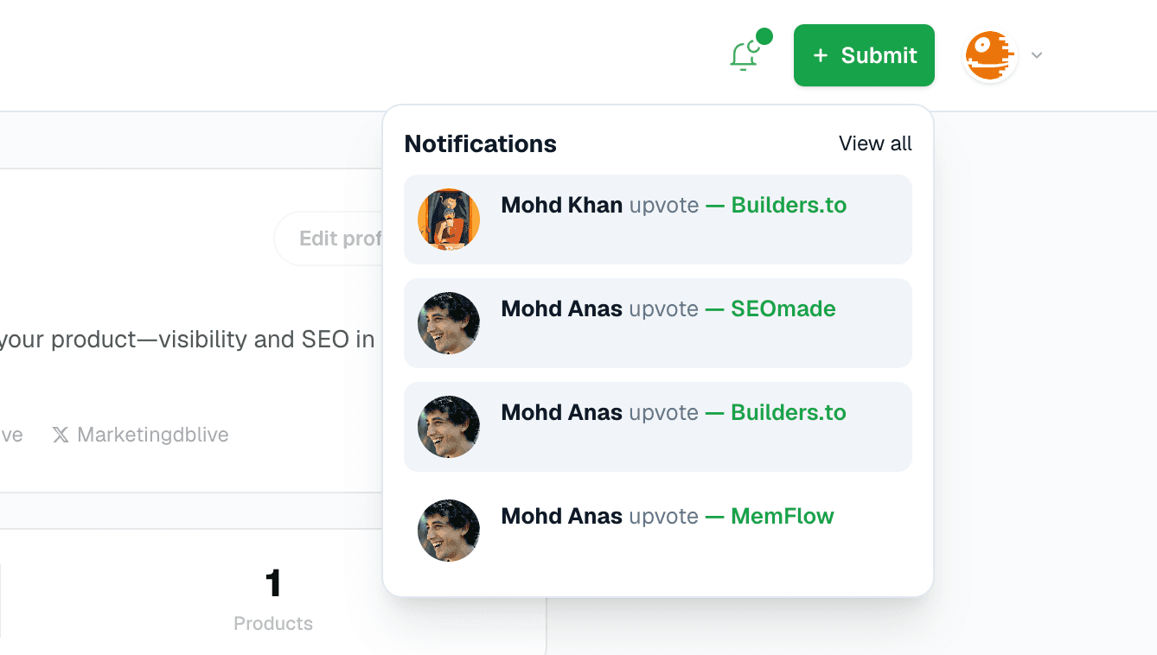This screenshot has width=1157, height=655.
Task: Click the green Submit button
Action: click(x=864, y=55)
